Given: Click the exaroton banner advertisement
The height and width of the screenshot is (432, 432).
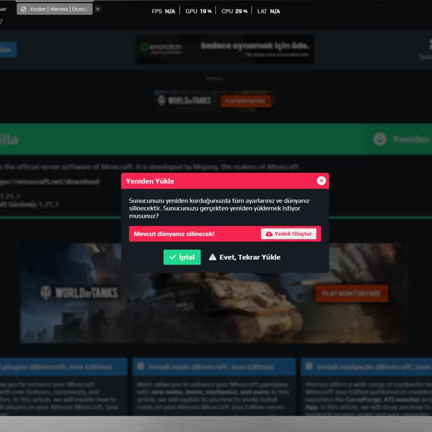Looking at the screenshot, I should (225, 49).
